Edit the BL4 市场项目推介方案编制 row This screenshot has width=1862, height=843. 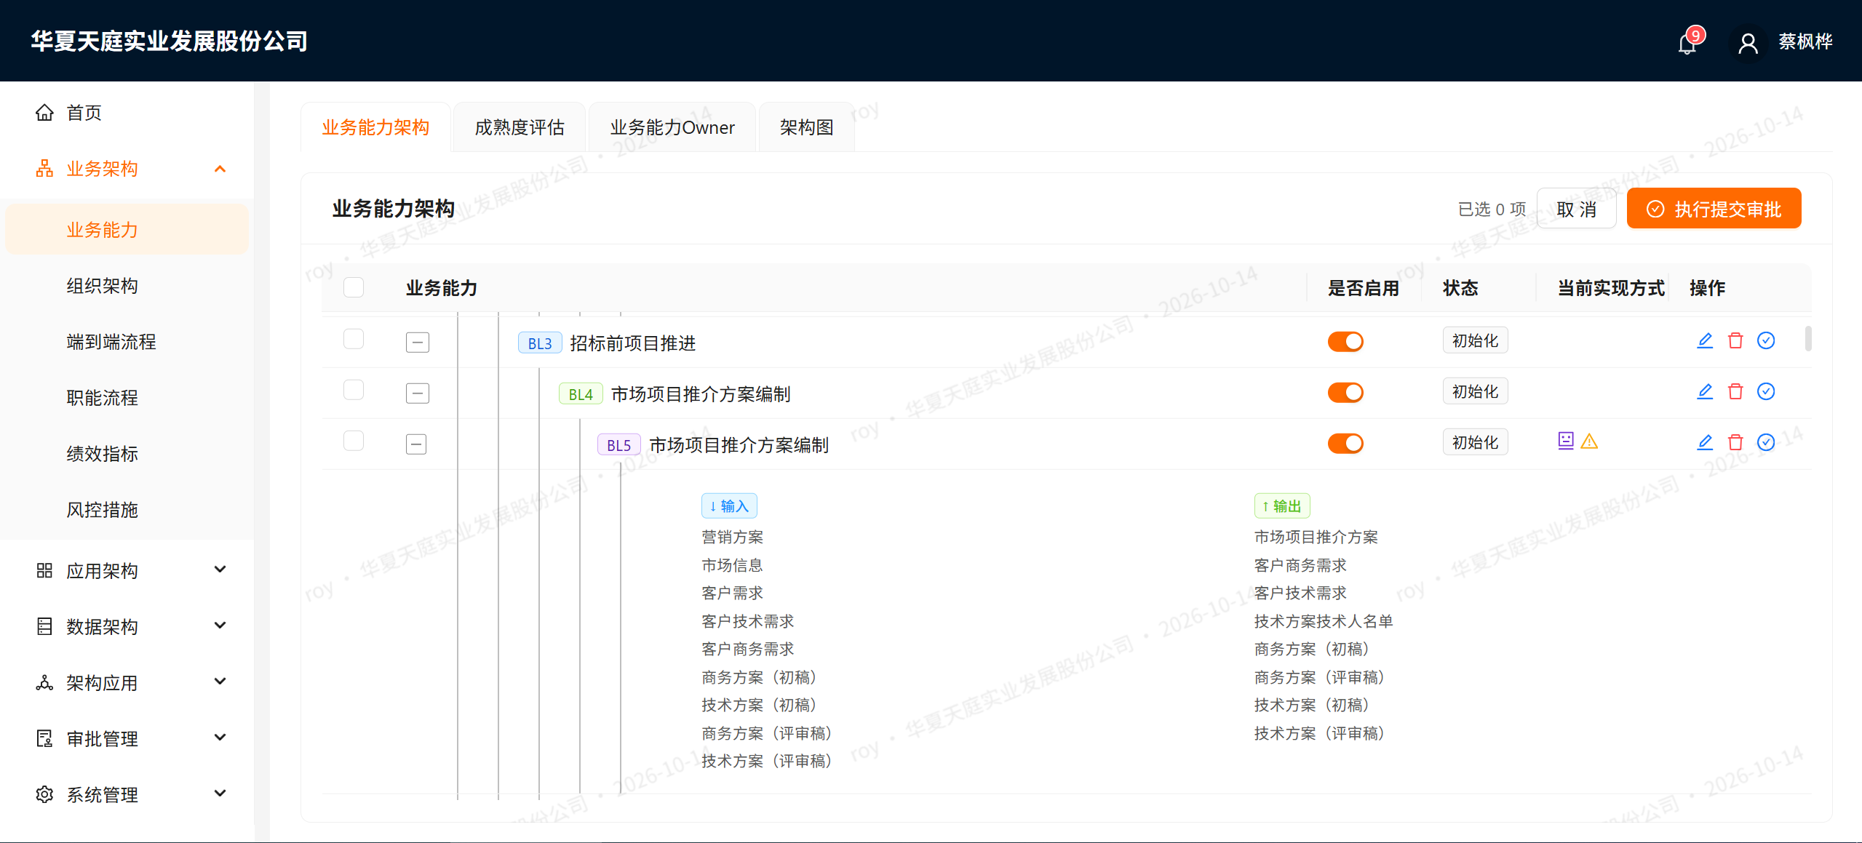1705,391
